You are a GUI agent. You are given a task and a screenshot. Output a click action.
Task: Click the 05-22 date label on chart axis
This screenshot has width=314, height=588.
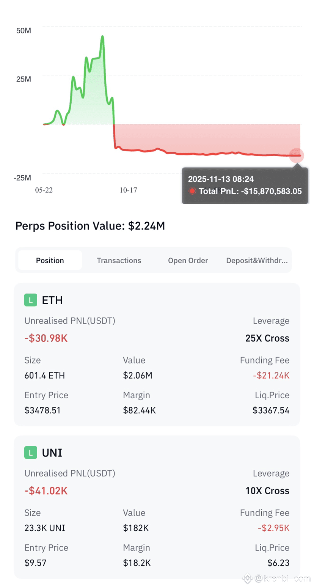pyautogui.click(x=44, y=190)
